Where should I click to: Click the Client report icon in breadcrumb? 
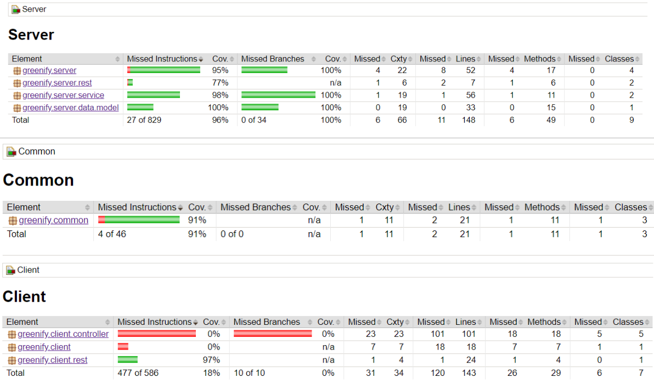click(10, 270)
